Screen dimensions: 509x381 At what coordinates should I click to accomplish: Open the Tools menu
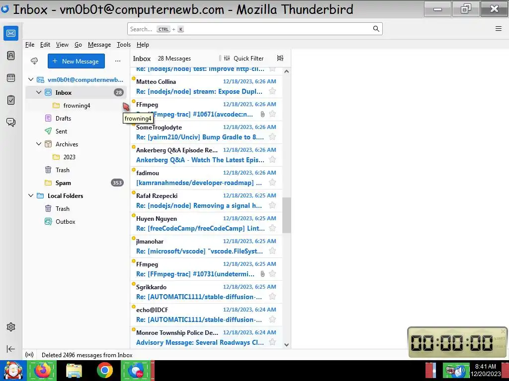(124, 45)
